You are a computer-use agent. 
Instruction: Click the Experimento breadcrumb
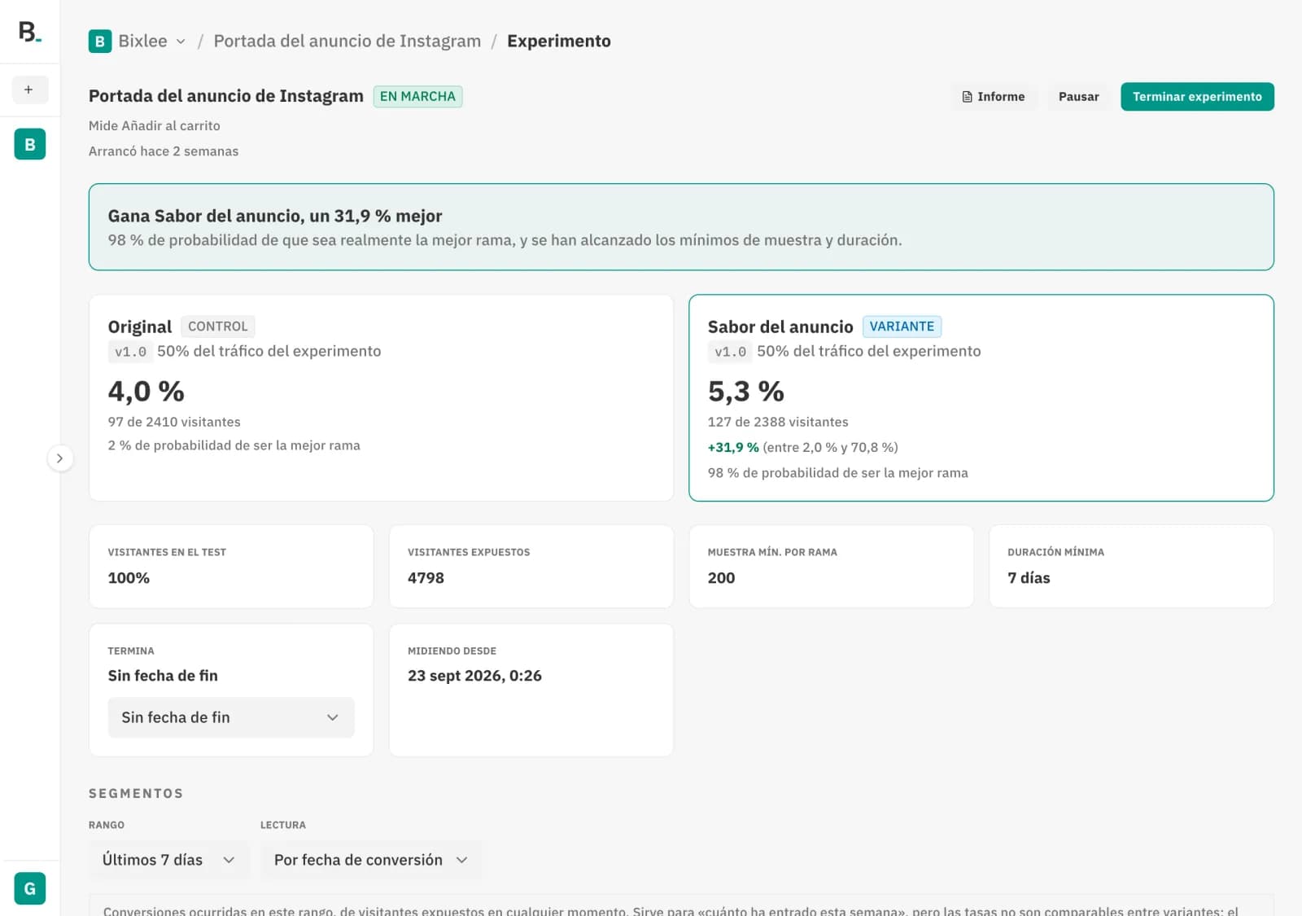(559, 41)
